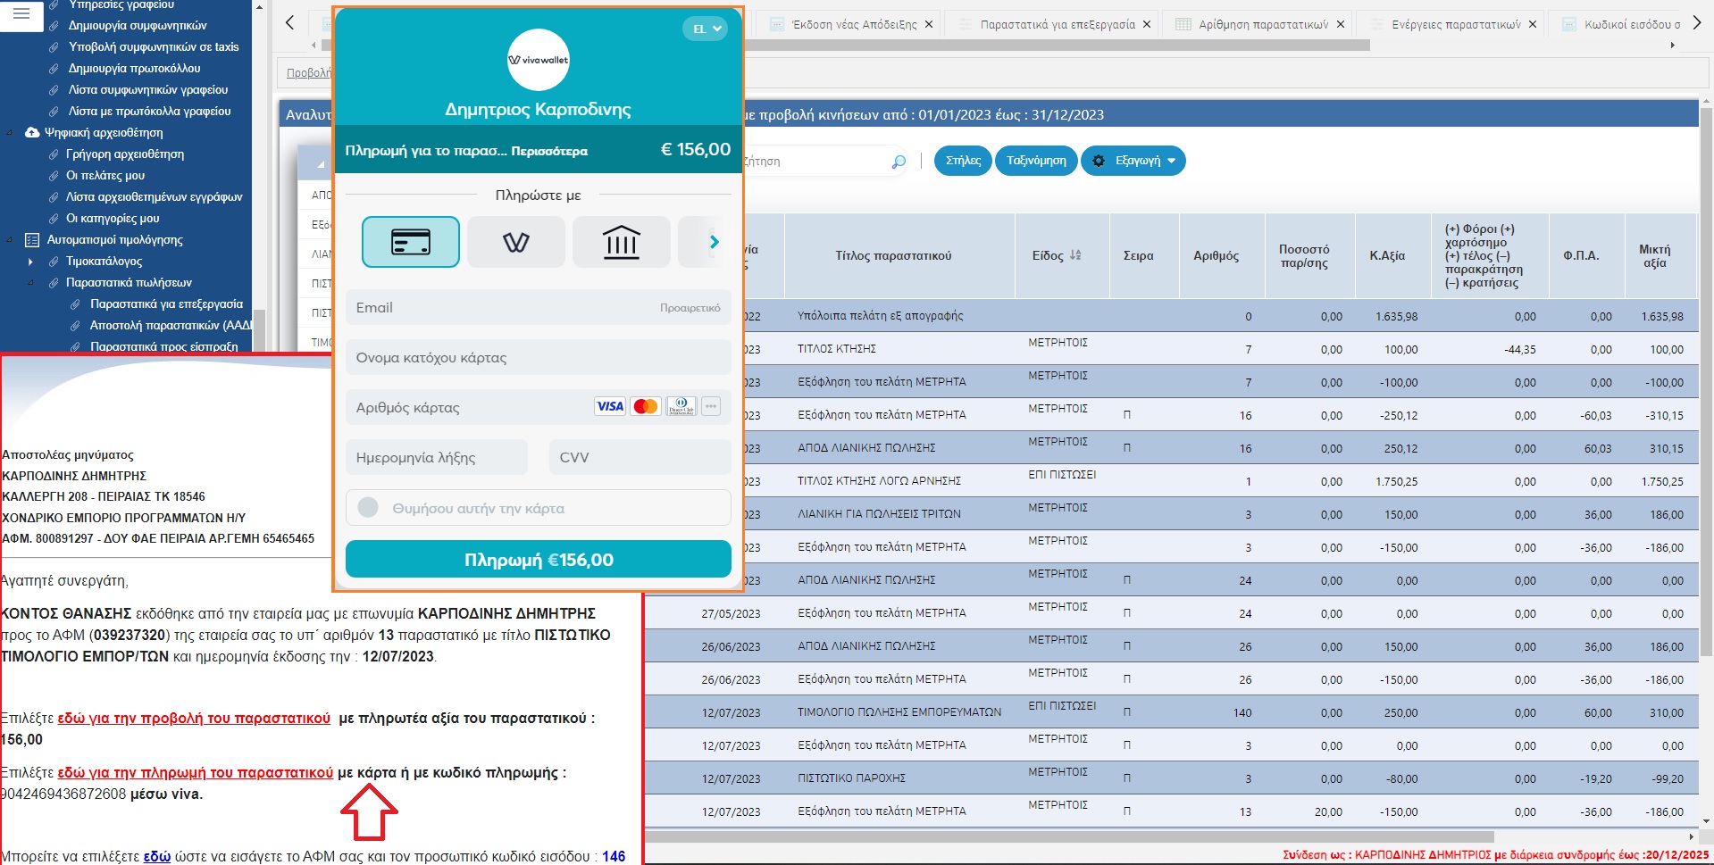Click the paperclip icon next to Οι πελάτες μου
The width and height of the screenshot is (1714, 865).
coord(54,175)
